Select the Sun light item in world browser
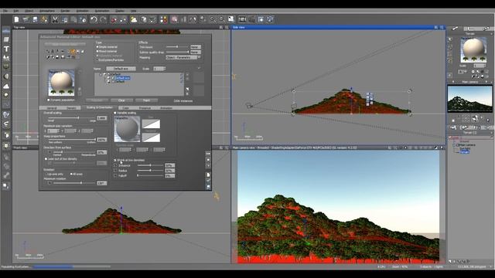The width and height of the screenshot is (495, 278). point(465,148)
